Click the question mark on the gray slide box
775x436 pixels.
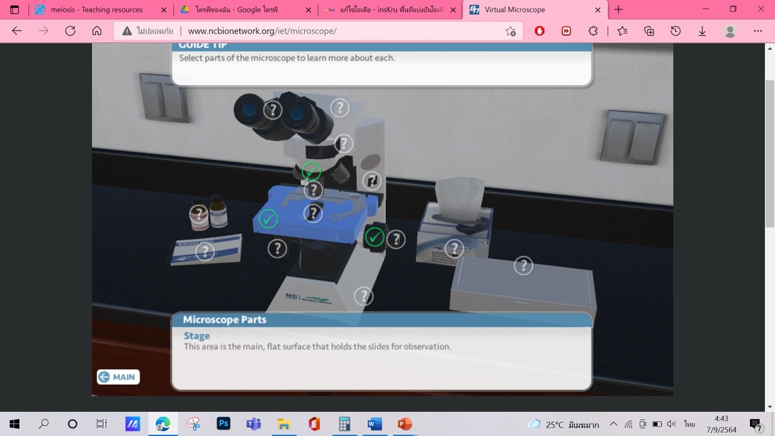pos(523,266)
